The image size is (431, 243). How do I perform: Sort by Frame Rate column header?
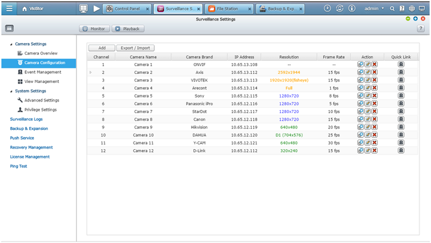click(x=333, y=57)
